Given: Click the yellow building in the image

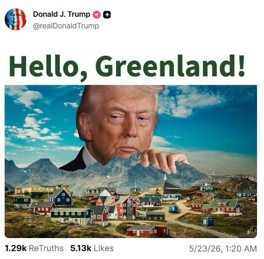Looking at the screenshot, I should click(x=38, y=190).
